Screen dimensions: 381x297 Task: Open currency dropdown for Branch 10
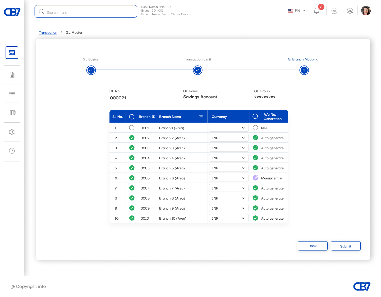click(x=229, y=218)
